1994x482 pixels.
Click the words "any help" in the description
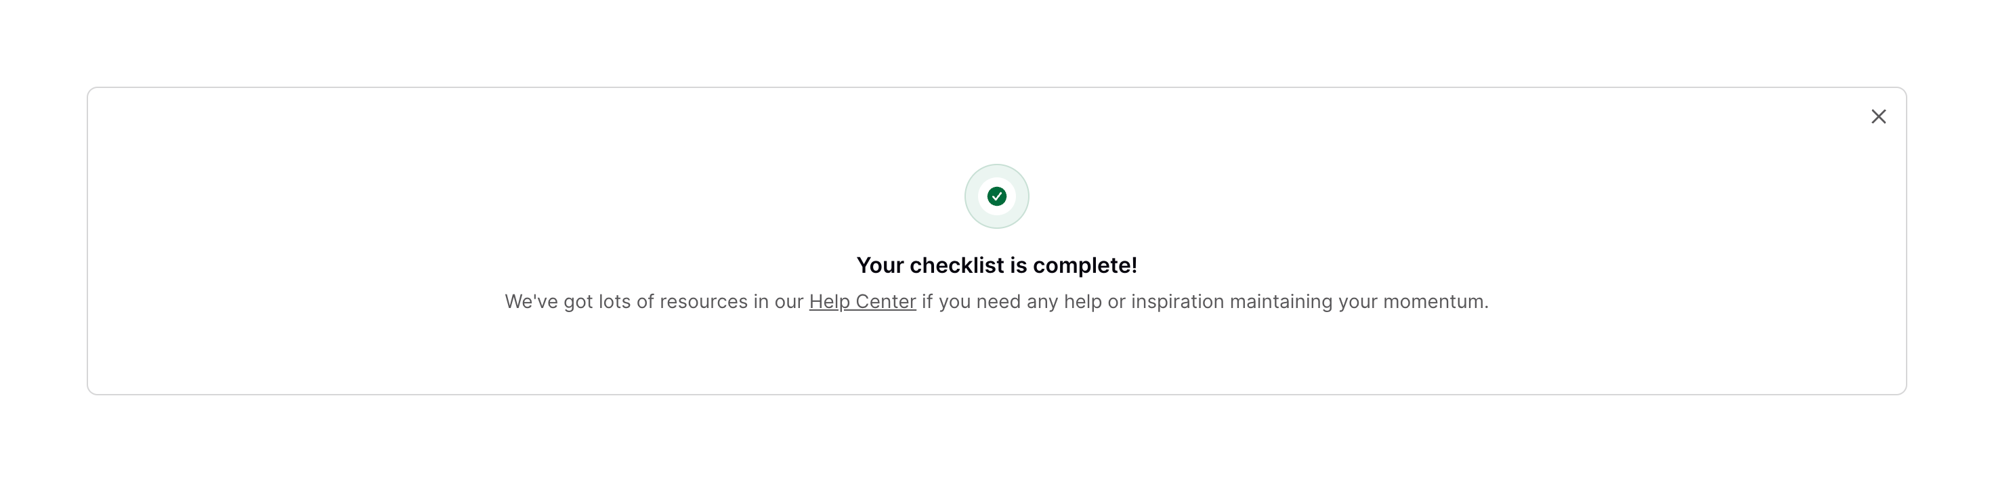(x=1063, y=302)
